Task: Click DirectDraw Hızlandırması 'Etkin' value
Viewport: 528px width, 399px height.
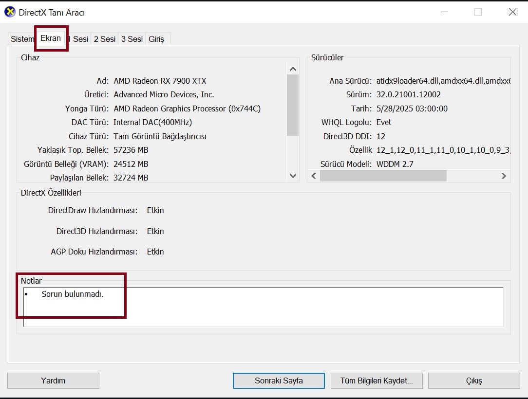Action: (155, 210)
